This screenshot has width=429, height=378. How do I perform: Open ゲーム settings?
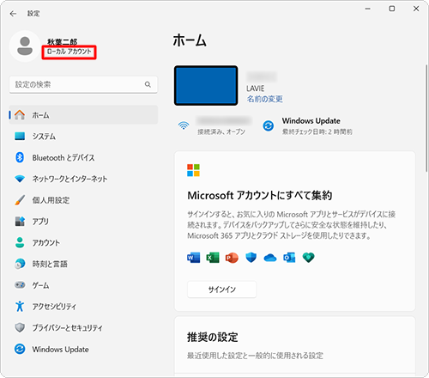click(83, 285)
